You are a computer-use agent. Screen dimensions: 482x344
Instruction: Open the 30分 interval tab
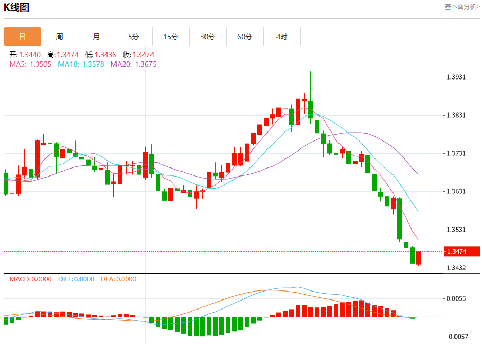208,37
